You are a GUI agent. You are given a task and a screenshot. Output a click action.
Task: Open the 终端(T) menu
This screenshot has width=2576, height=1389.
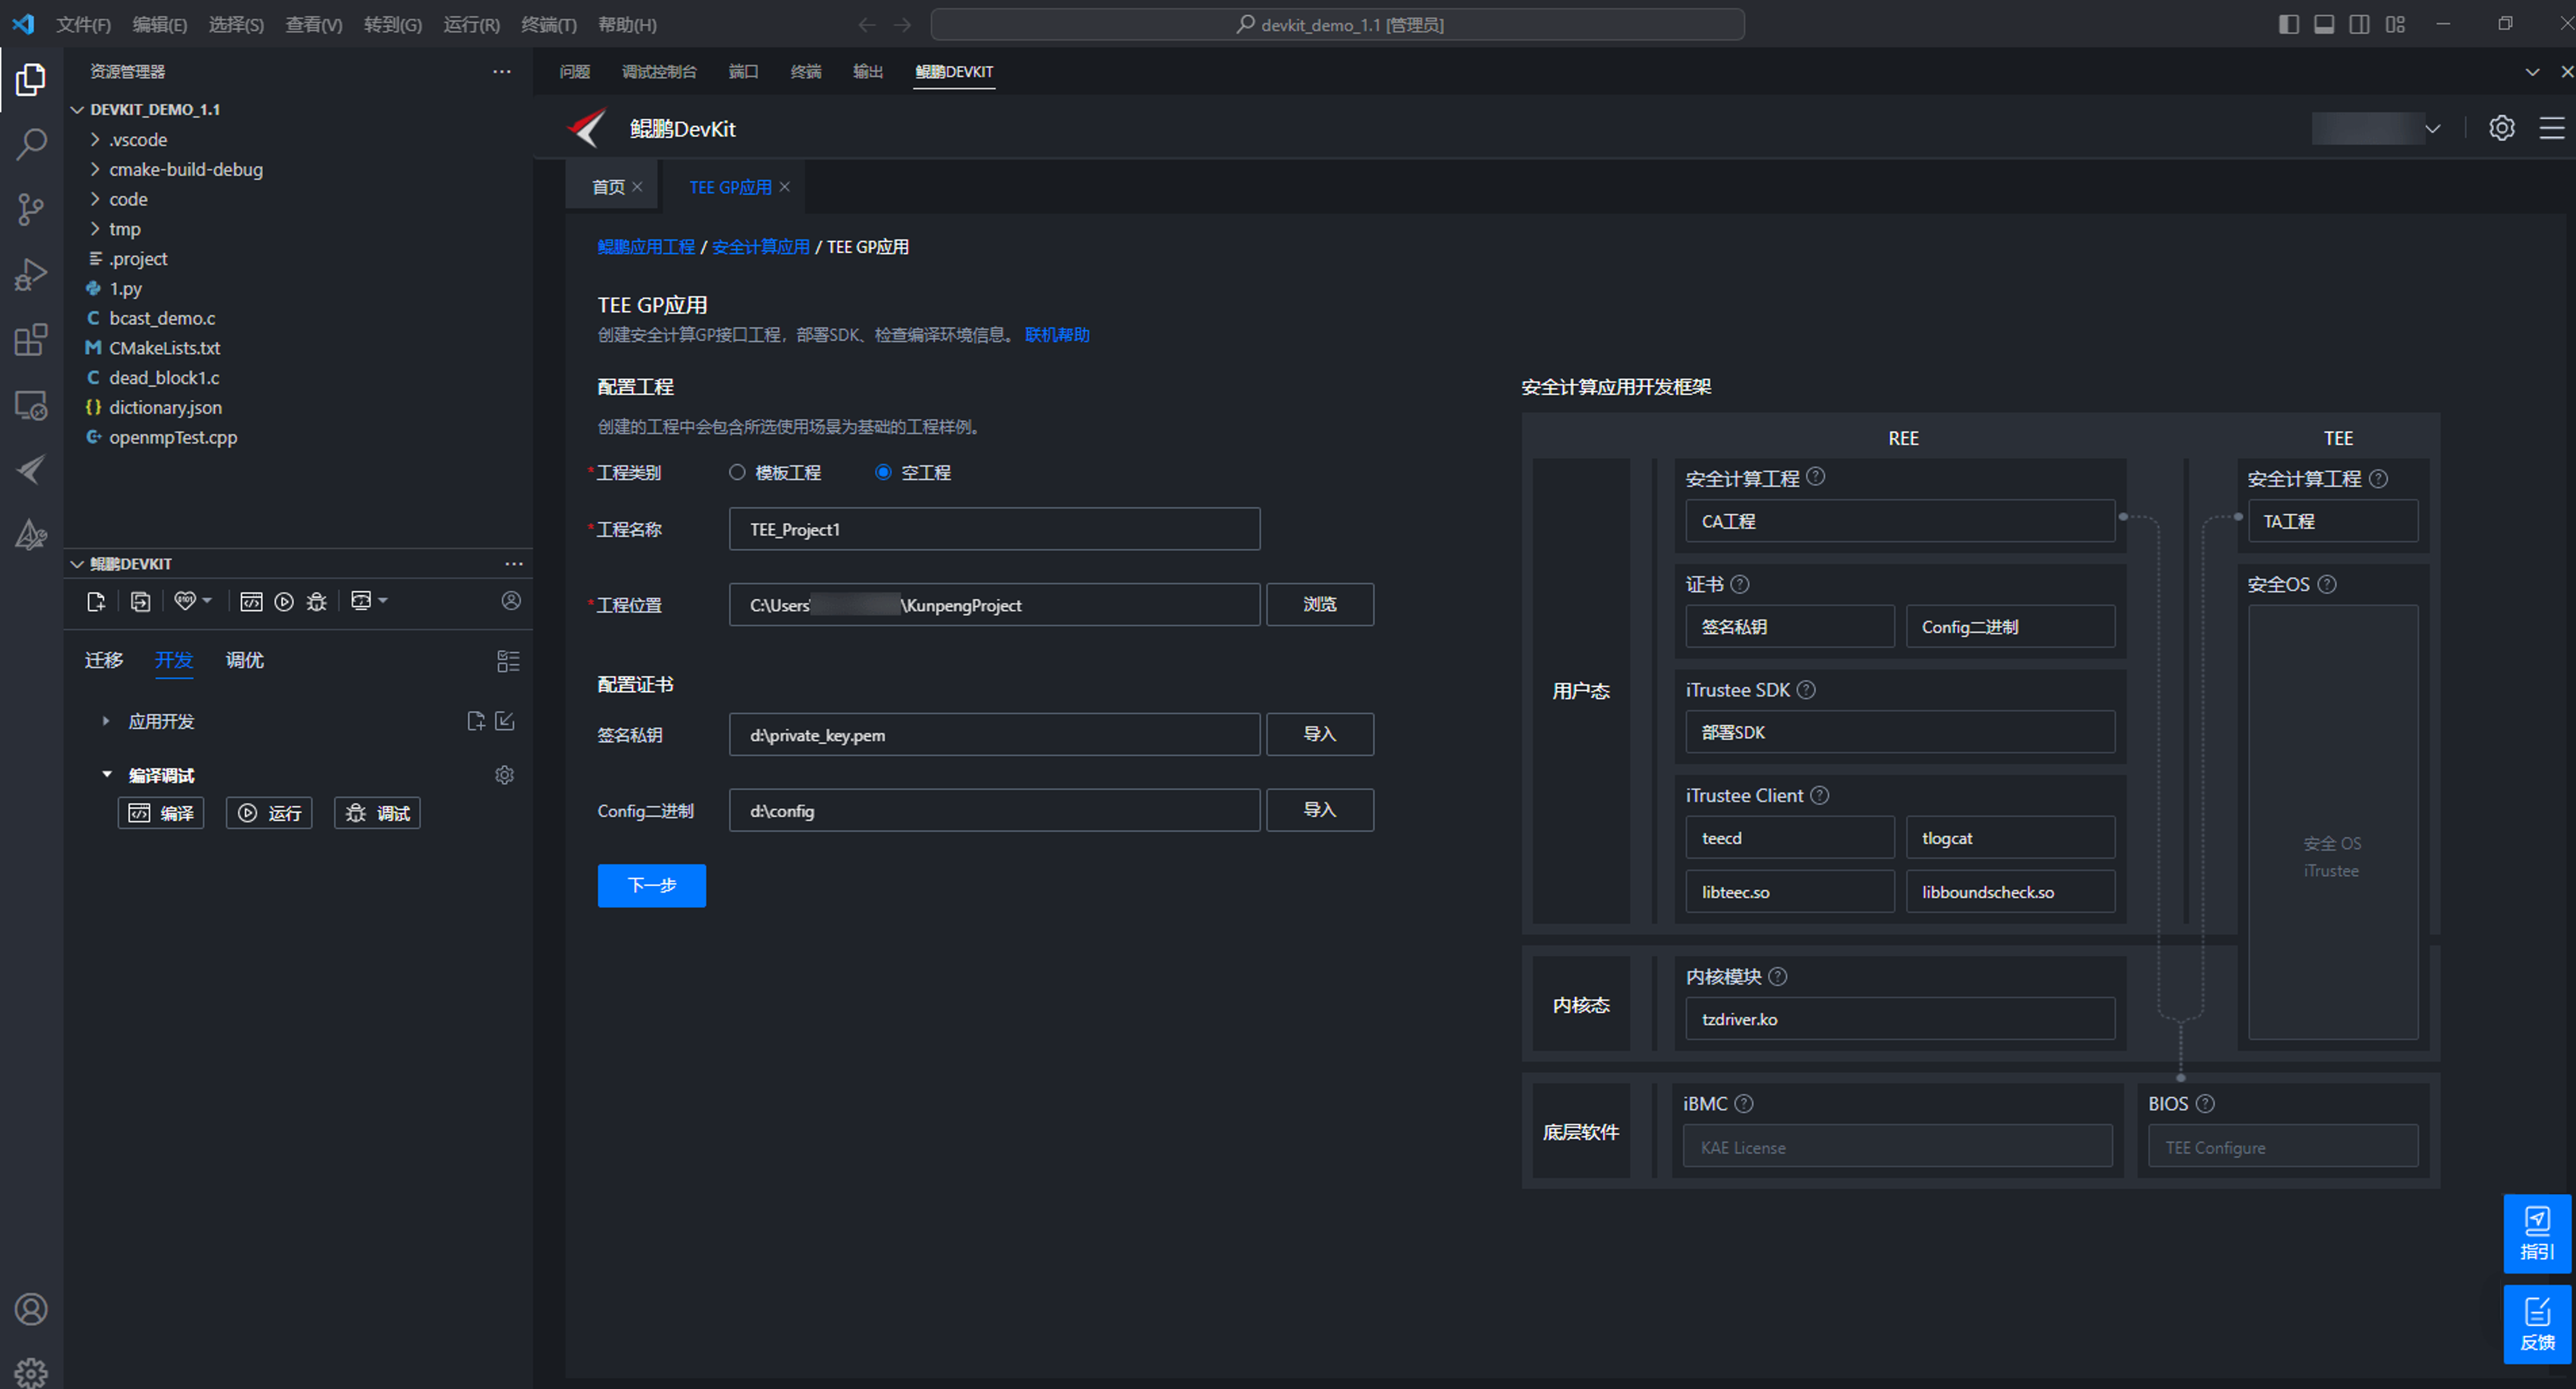[x=548, y=24]
